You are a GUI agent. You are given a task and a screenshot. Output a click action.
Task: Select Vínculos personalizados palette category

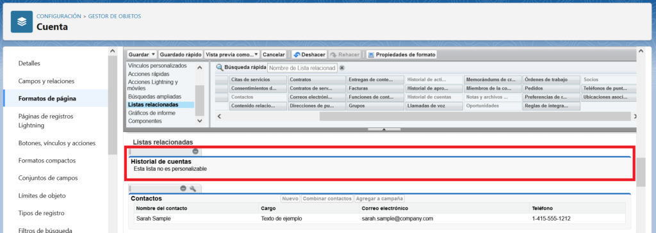click(158, 66)
